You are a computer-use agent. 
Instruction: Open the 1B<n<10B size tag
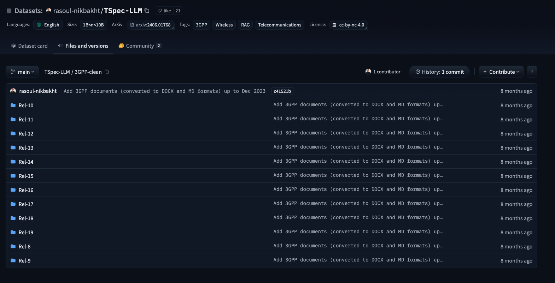93,25
